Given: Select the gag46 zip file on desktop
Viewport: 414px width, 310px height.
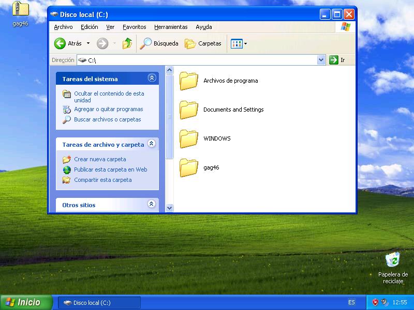Looking at the screenshot, I should pyautogui.click(x=20, y=10).
